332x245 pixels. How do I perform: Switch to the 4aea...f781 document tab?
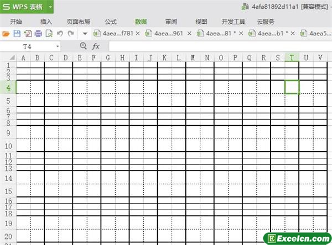113,33
